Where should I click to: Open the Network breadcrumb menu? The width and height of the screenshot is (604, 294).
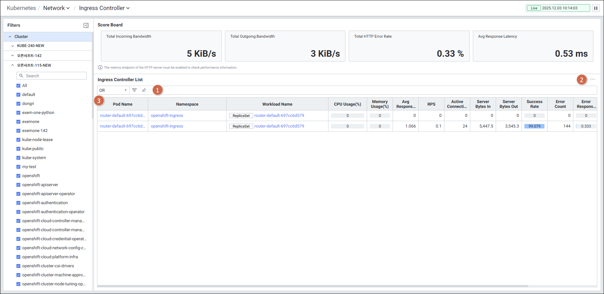coord(56,8)
